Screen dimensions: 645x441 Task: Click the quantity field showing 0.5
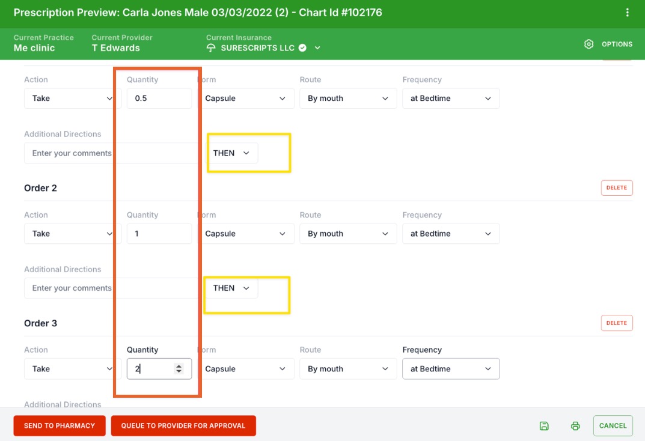pos(159,98)
